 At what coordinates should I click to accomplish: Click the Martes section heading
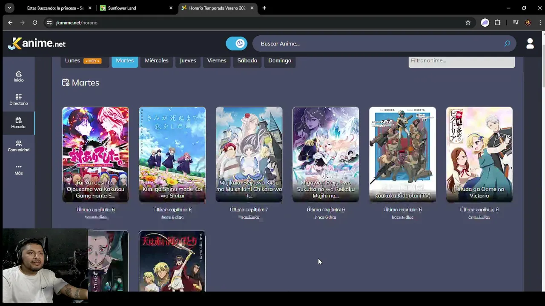click(80, 82)
